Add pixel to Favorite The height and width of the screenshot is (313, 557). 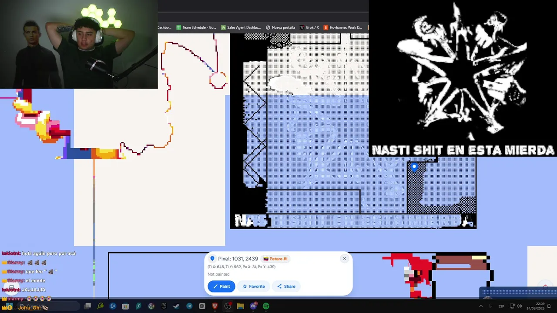254,286
